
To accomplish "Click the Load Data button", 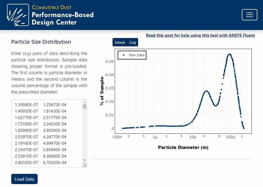I will tap(24, 179).
